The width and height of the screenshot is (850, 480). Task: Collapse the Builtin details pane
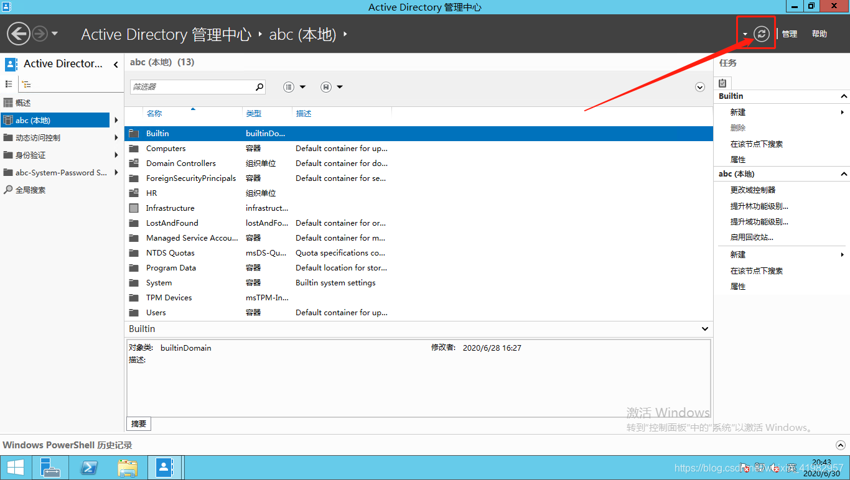coord(705,329)
